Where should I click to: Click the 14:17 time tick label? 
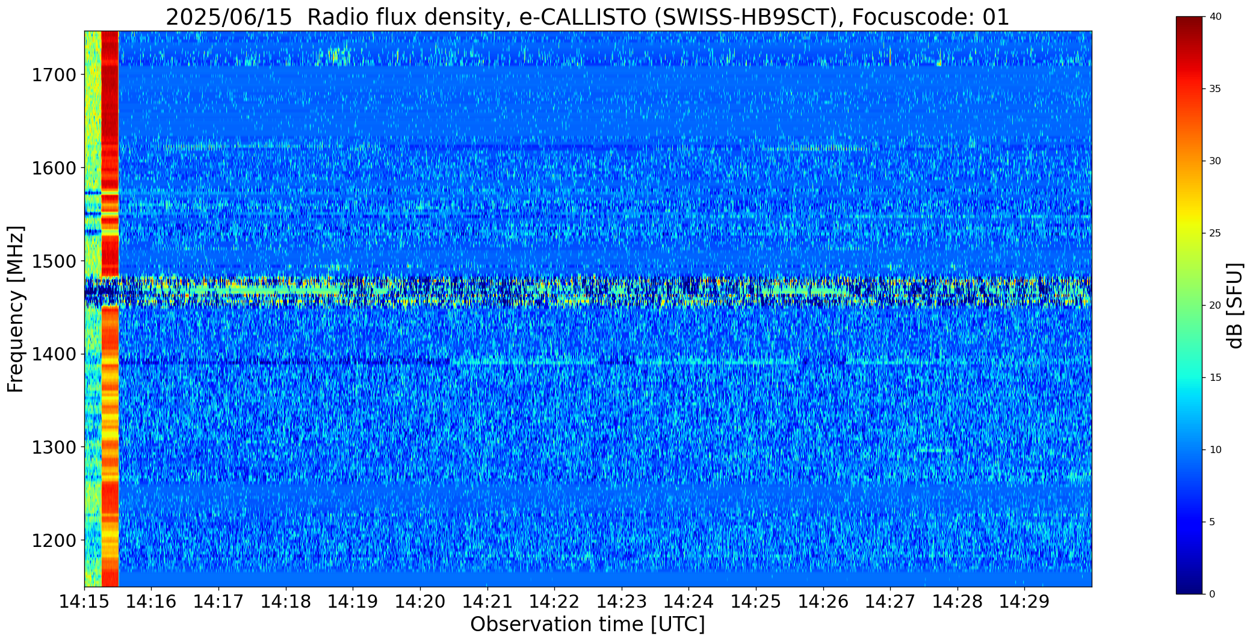click(218, 601)
